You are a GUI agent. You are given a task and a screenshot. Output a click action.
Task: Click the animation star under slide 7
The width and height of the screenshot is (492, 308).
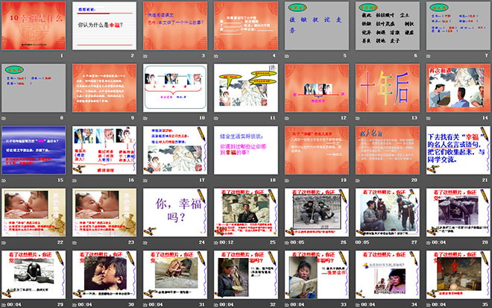click(x=429, y=56)
